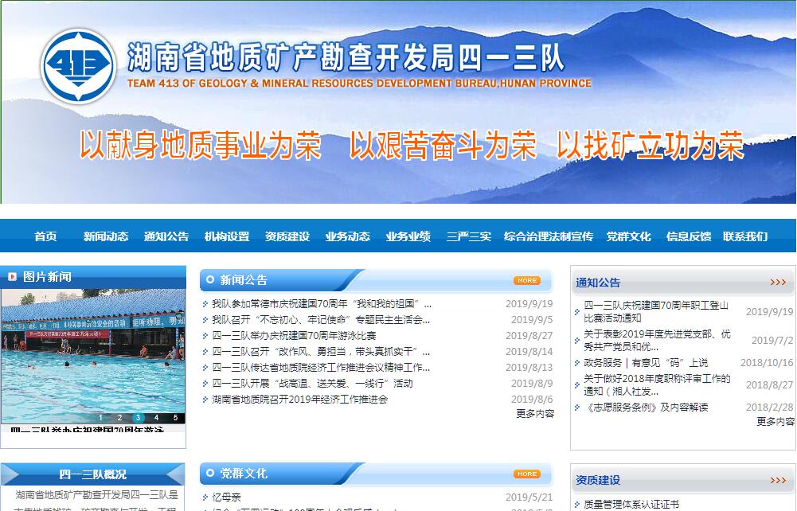Image resolution: width=797 pixels, height=511 pixels.
Task: Click the circle bullet beside 新闻公告 title
Action: [x=210, y=279]
